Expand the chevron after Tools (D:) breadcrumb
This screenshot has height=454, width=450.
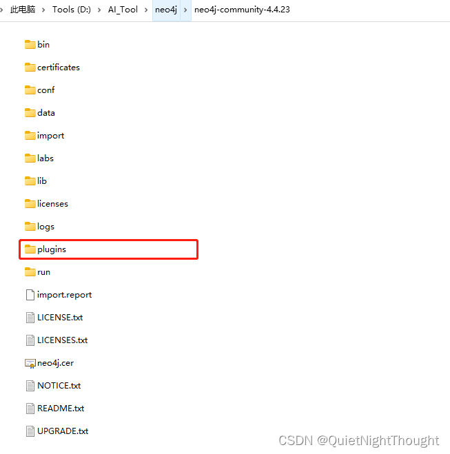tap(99, 10)
